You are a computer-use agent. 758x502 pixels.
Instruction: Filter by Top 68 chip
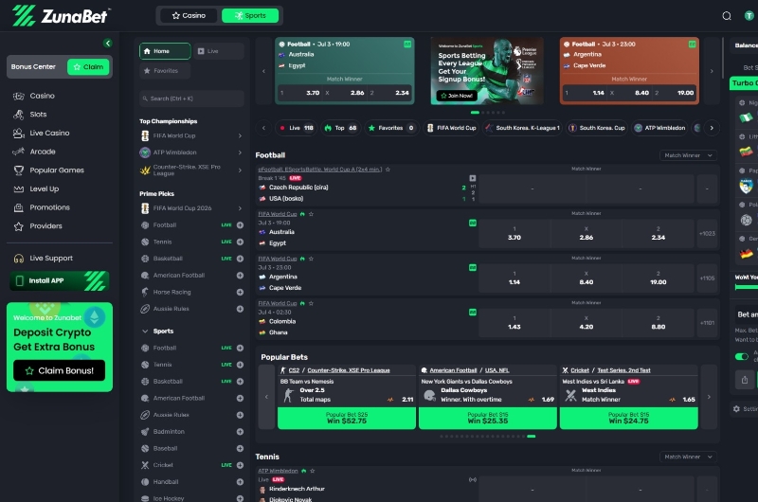341,128
